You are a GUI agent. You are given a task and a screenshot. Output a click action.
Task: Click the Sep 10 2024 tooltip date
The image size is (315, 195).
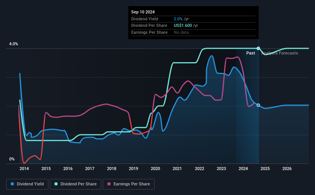(x=143, y=12)
